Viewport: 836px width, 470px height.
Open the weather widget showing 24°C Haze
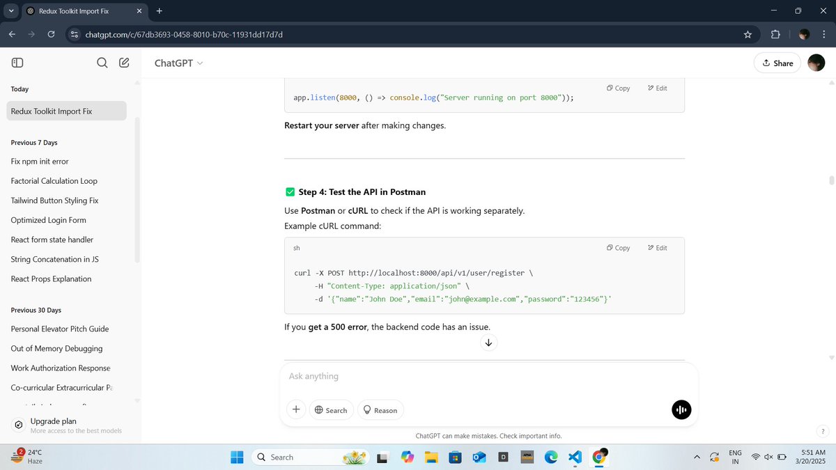pyautogui.click(x=28, y=457)
